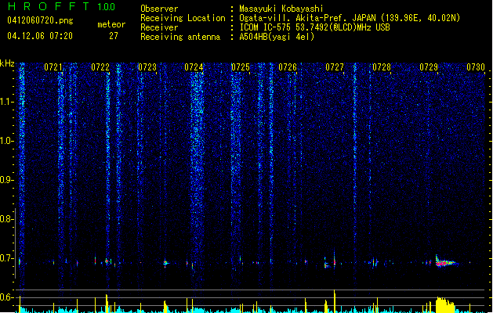Click the 0.7 kHz axis tick label
Image resolution: width=493 pixels, height=313 pixels.
[7, 258]
